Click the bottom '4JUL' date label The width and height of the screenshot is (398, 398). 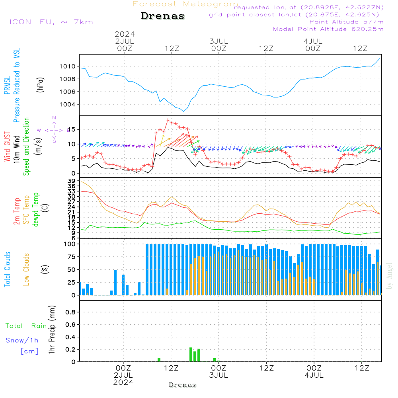click(x=314, y=375)
